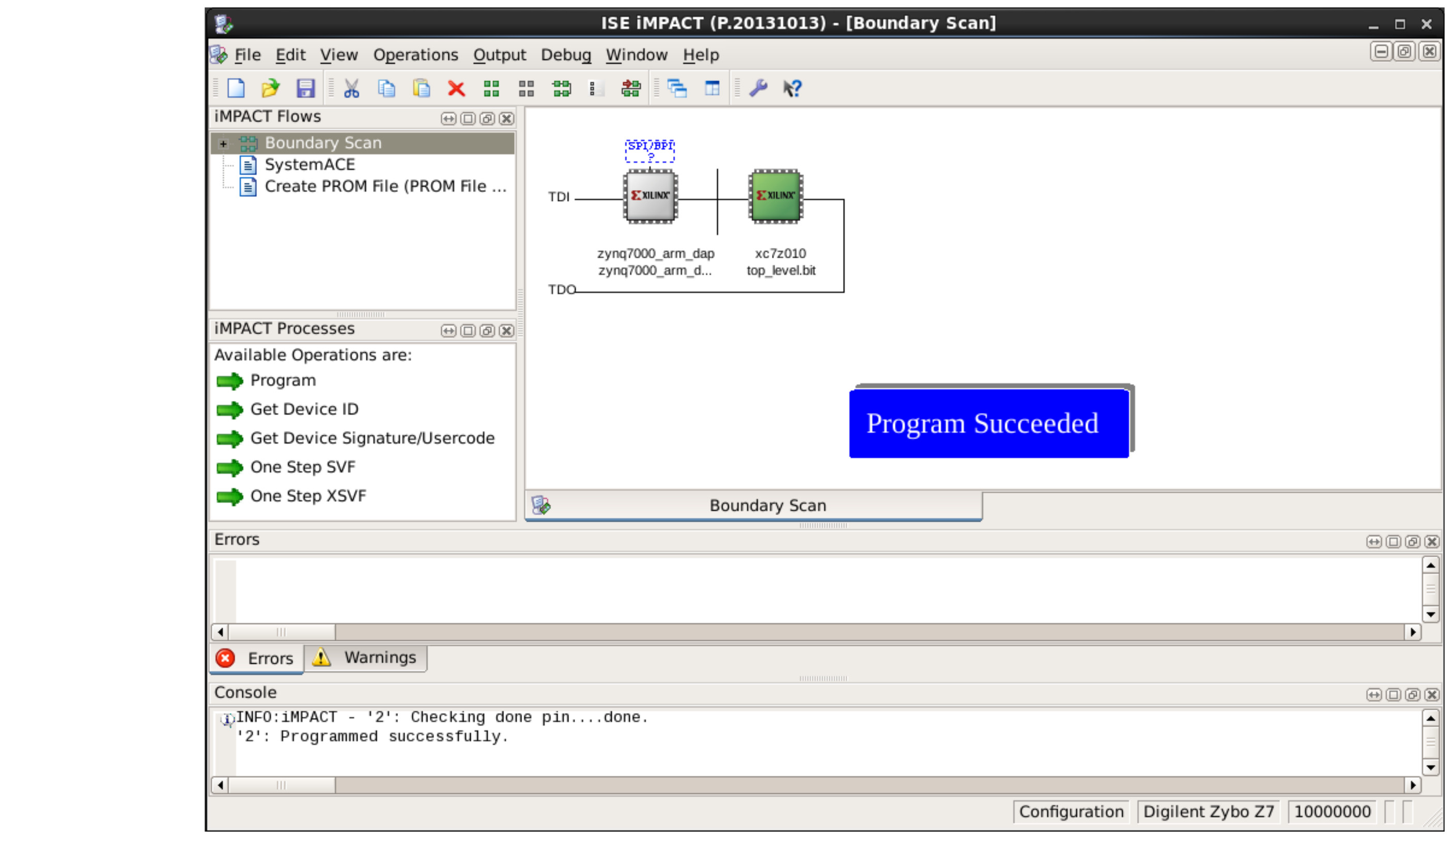This screenshot has width=1455, height=845.
Task: Click Errors panel scroll up arrow
Action: coord(1431,566)
